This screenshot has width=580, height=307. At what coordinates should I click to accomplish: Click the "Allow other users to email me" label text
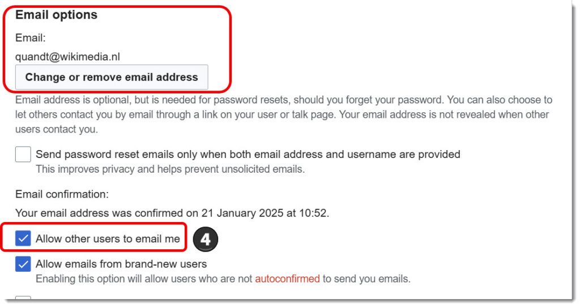108,238
